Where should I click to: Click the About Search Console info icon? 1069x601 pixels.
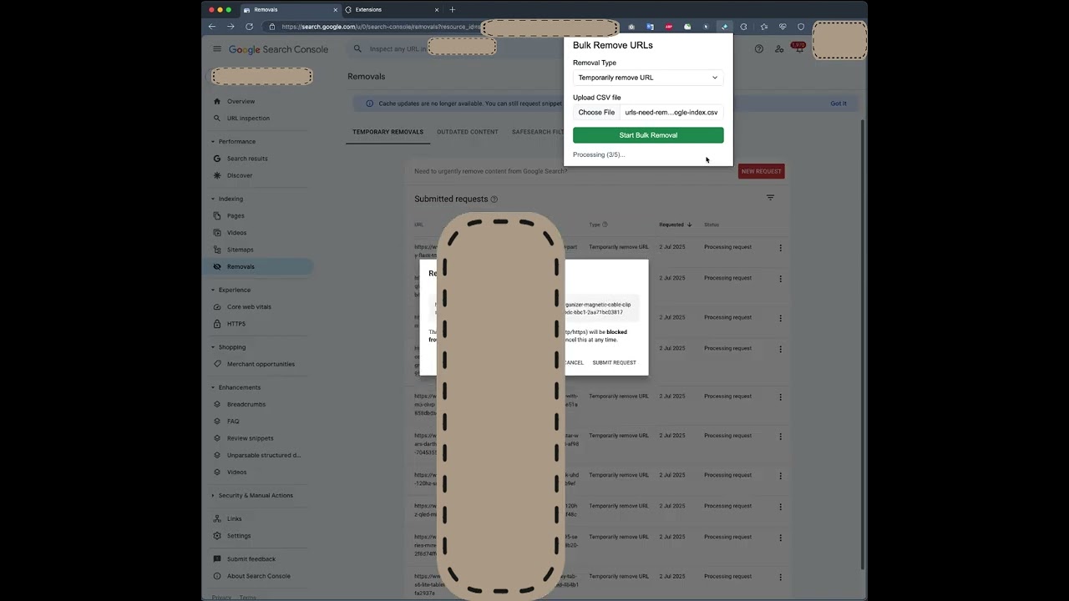[217, 576]
